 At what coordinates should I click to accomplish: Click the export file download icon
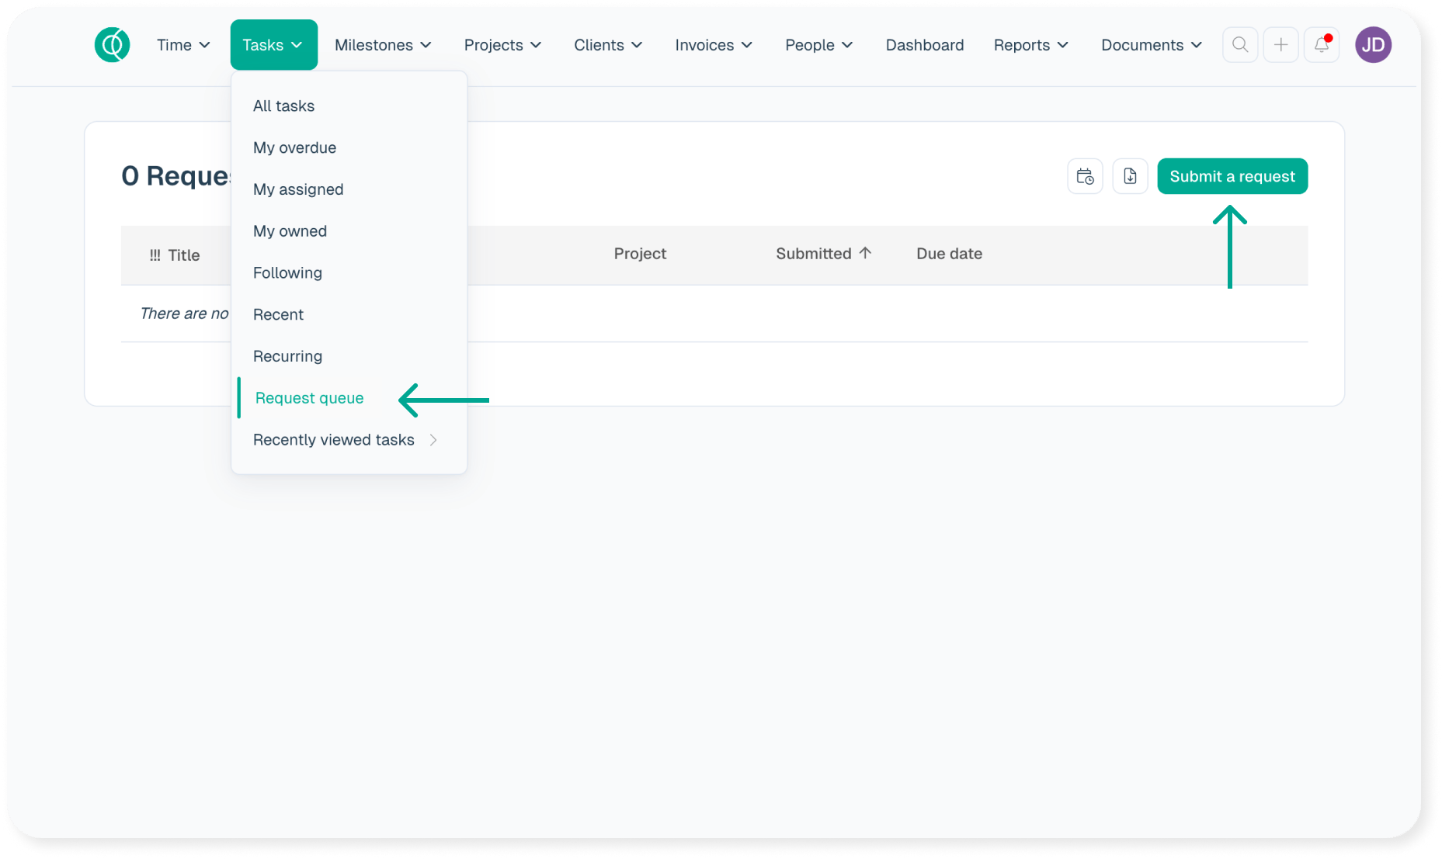pos(1130,177)
